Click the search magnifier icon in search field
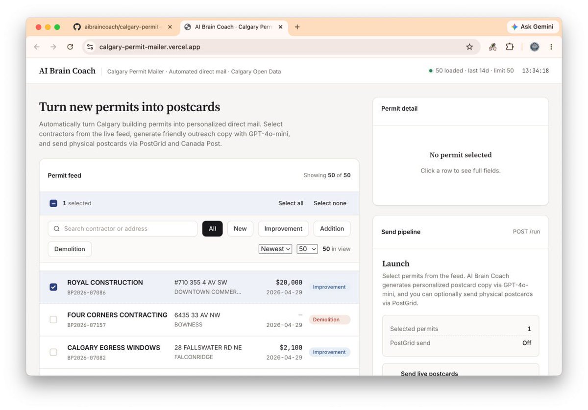Viewport: 588px width, 410px height. pos(57,229)
